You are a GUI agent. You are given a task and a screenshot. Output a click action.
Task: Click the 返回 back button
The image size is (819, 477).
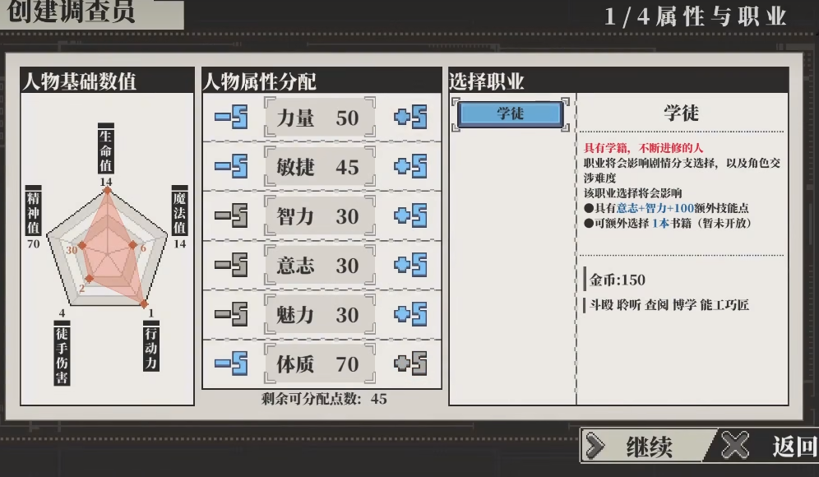click(770, 447)
